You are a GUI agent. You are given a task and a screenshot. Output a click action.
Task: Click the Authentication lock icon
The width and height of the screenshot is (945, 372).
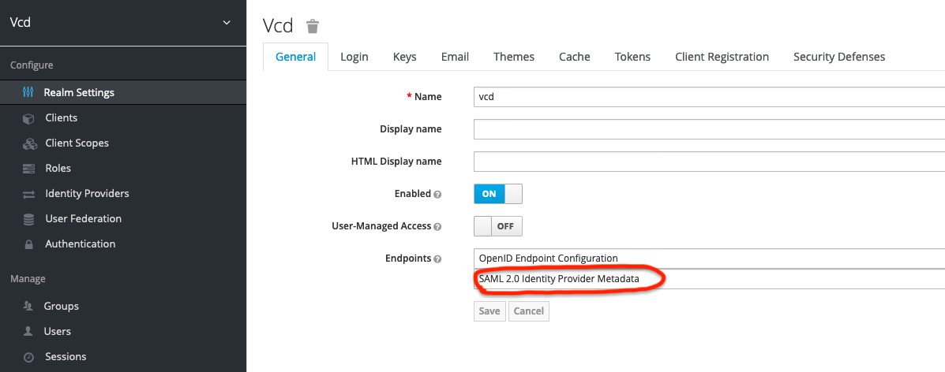(28, 244)
